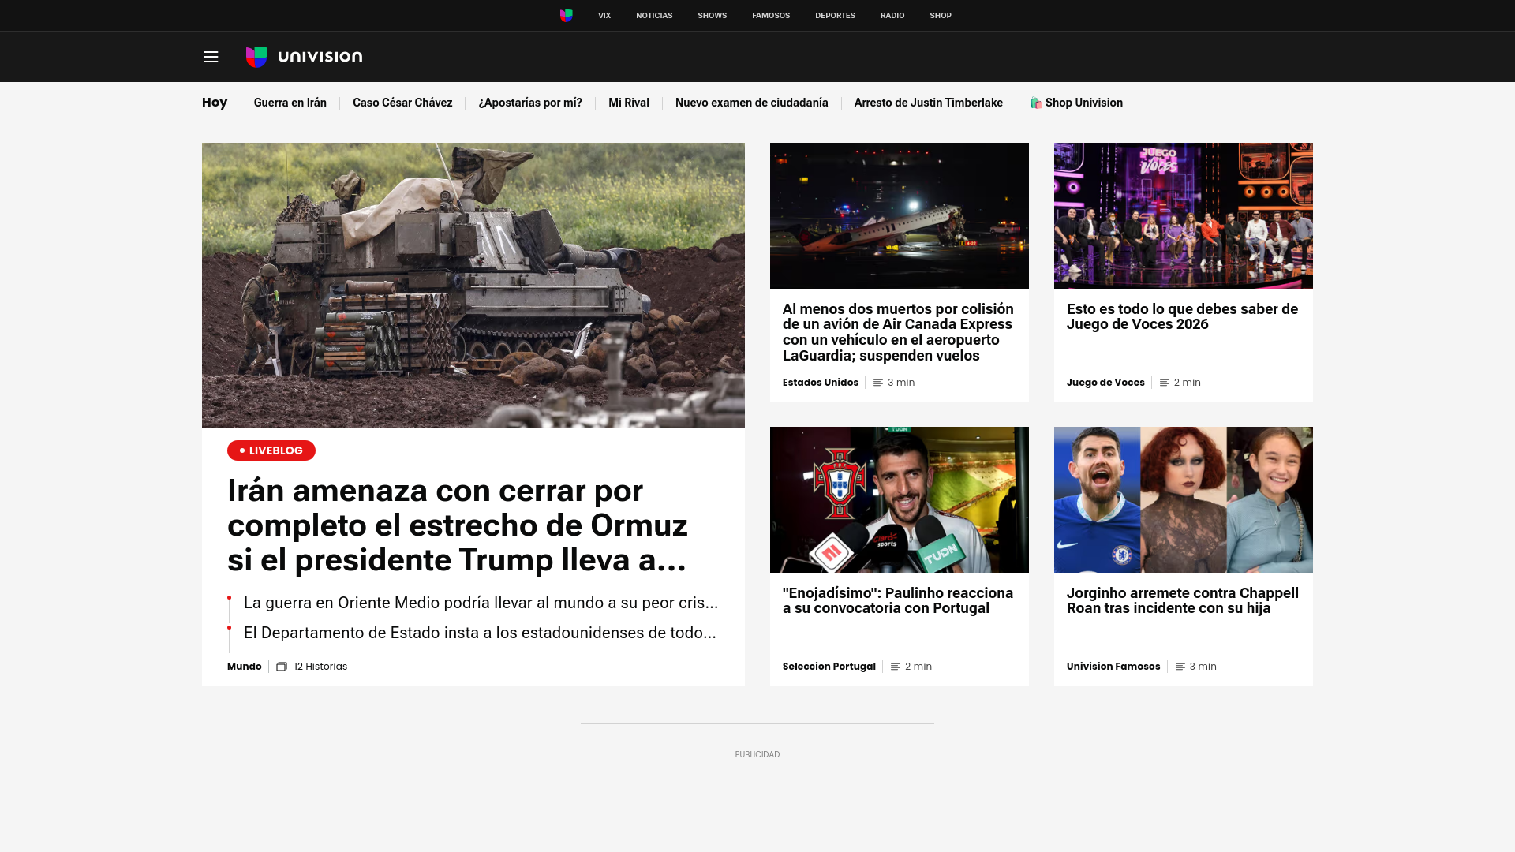Screen dimensions: 1515x852
Task: Click the small Univision icon in top bar
Action: (x=567, y=16)
